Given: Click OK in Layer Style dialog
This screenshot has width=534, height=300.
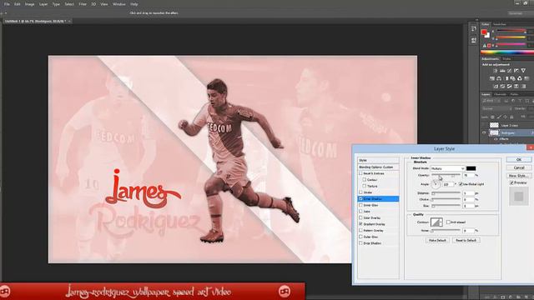Looking at the screenshot, I should [x=519, y=159].
